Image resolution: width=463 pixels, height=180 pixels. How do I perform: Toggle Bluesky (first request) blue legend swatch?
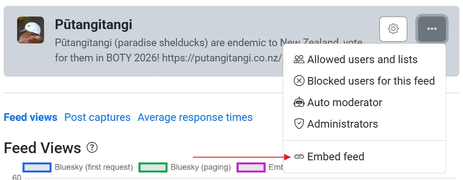[x=37, y=167]
